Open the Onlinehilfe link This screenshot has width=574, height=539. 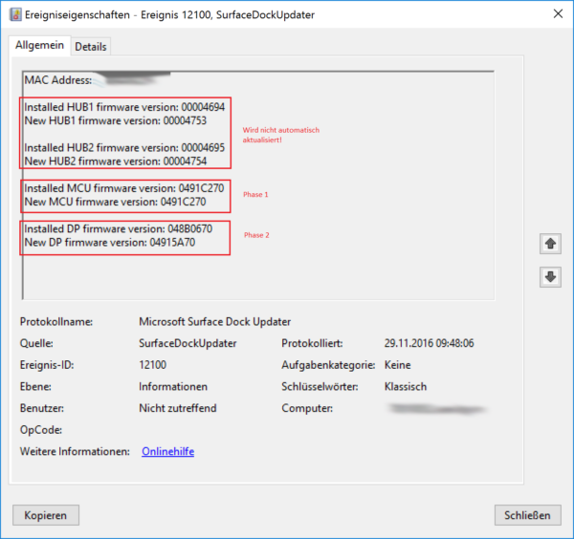click(168, 452)
